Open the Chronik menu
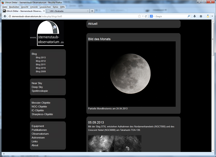This screenshot has width=216, height=157. [x=34, y=7]
